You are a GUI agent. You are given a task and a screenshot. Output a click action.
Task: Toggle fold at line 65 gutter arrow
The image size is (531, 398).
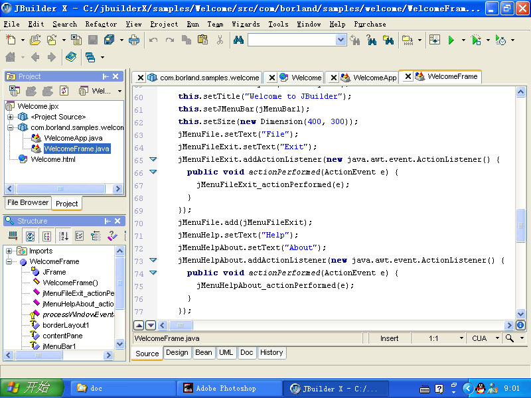tap(153, 160)
